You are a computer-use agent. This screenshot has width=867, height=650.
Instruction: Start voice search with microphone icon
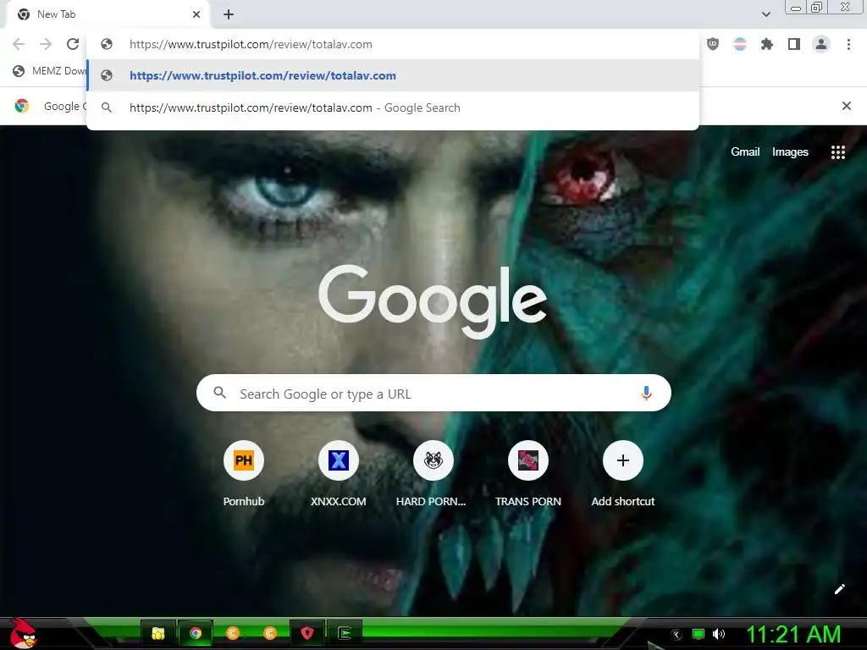pos(646,394)
